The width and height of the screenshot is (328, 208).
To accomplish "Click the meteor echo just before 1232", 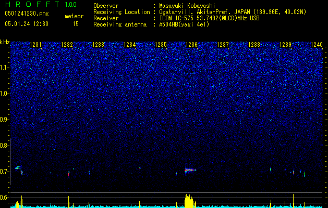I will click(69, 174).
